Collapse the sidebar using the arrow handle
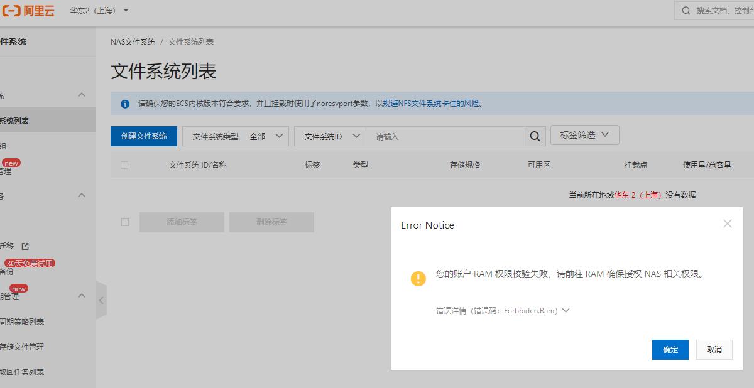 pos(101,300)
